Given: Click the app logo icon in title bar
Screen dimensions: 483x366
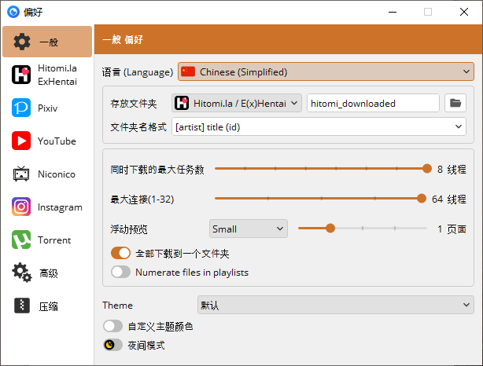Looking at the screenshot, I should pos(13,12).
